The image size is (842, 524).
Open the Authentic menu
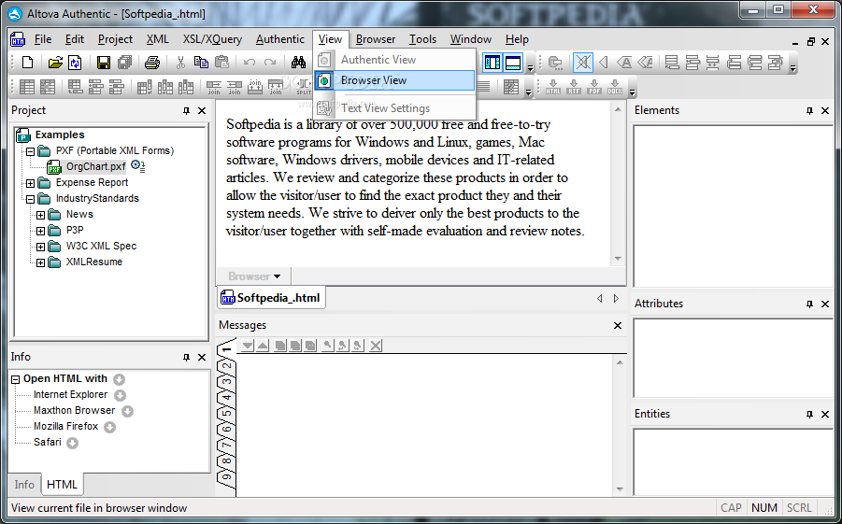click(279, 39)
